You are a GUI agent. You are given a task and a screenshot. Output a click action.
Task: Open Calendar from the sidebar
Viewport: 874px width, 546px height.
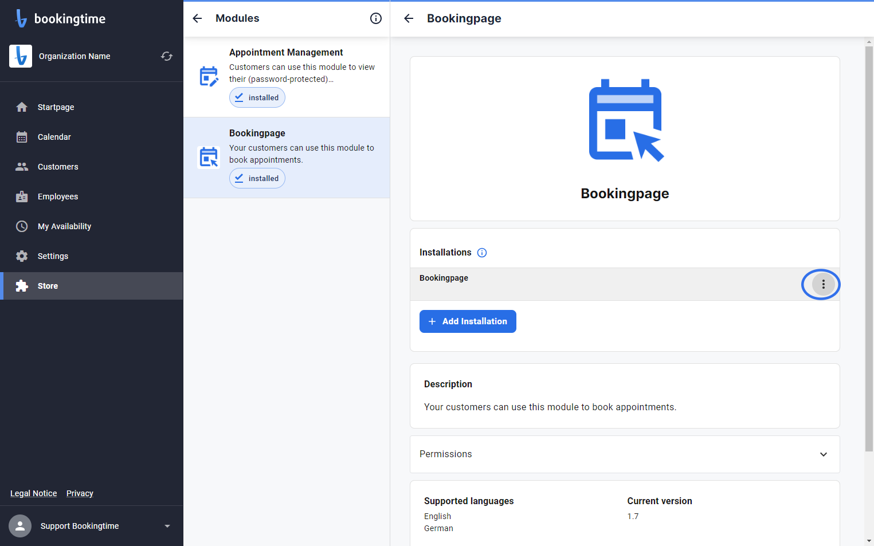[92, 137]
